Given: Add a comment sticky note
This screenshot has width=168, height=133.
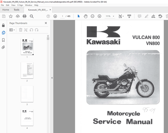Looking at the screenshot, I should point(139,16).
